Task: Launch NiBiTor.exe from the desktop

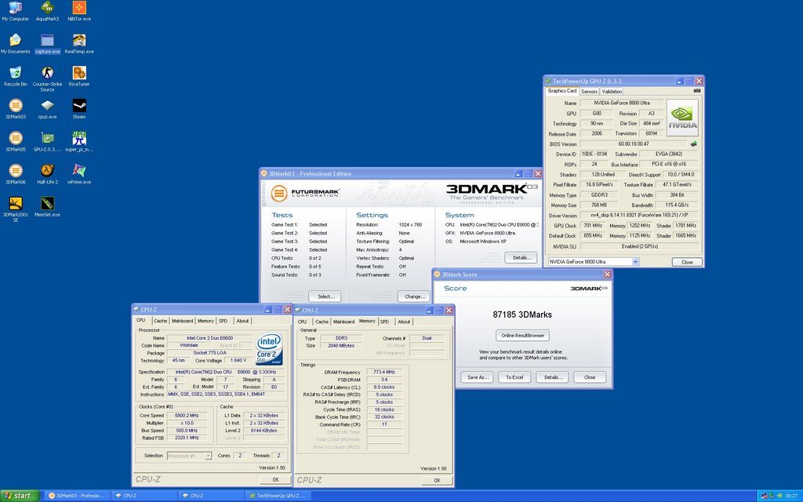Action: (79, 11)
